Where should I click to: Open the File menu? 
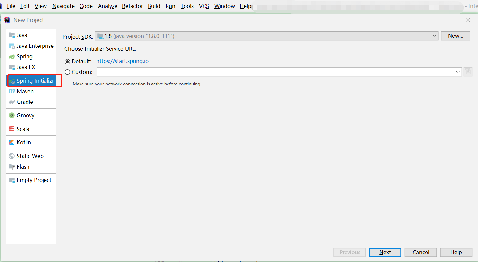click(x=11, y=6)
